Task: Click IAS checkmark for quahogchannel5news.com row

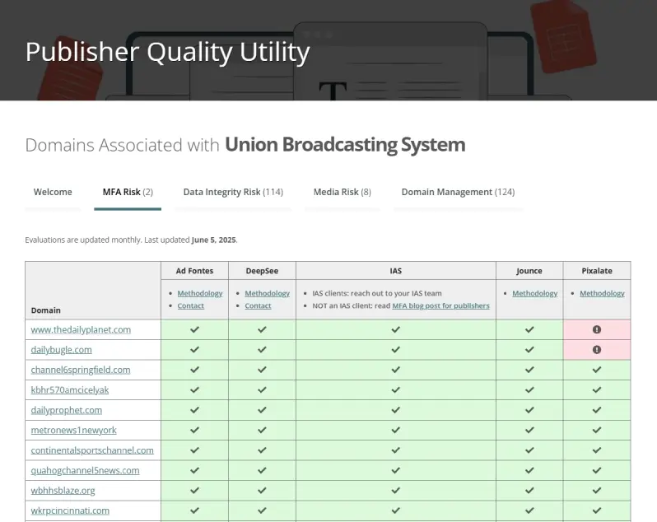Action: pyautogui.click(x=395, y=470)
